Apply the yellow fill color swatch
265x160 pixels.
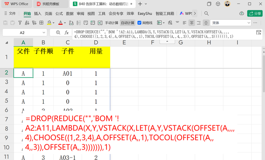[x=49, y=23]
